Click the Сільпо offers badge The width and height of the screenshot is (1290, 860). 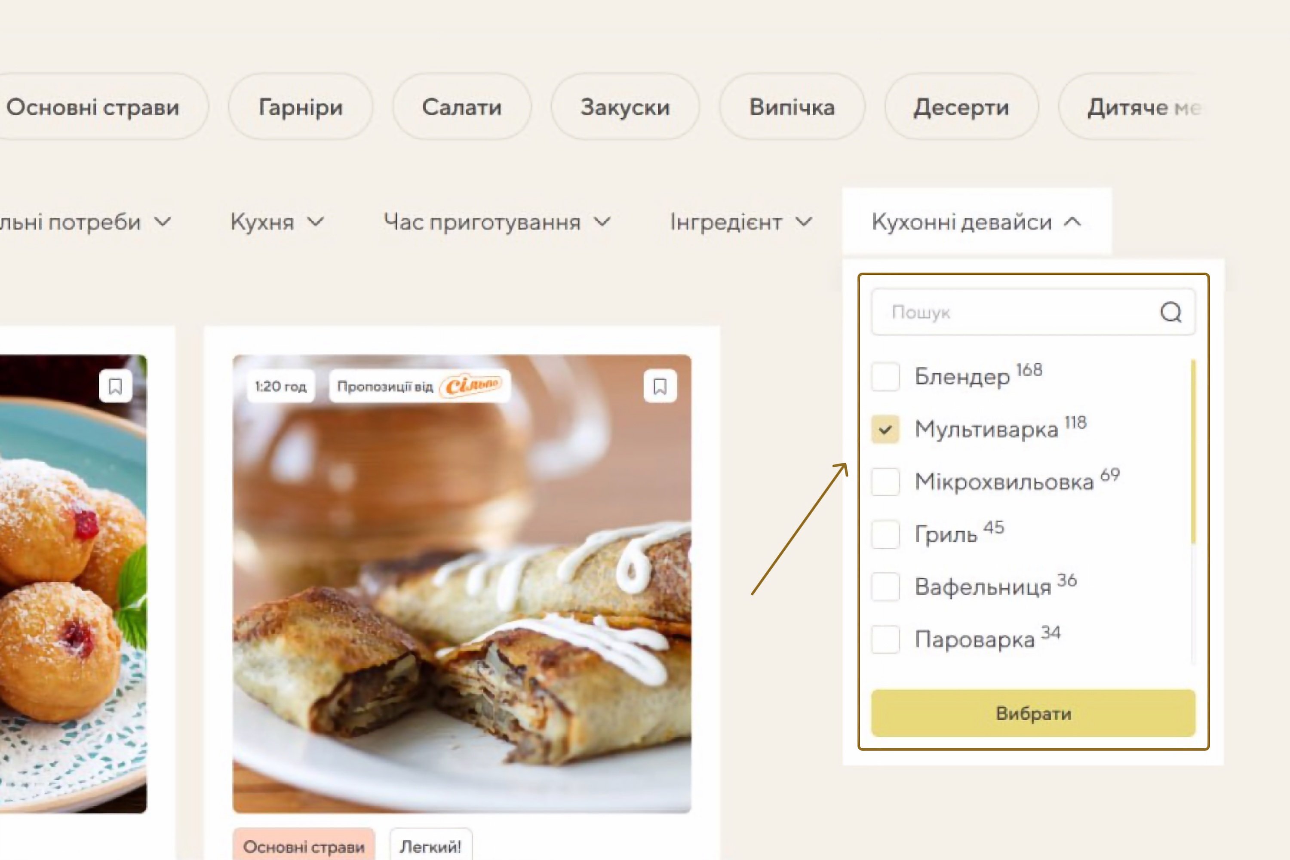(420, 386)
